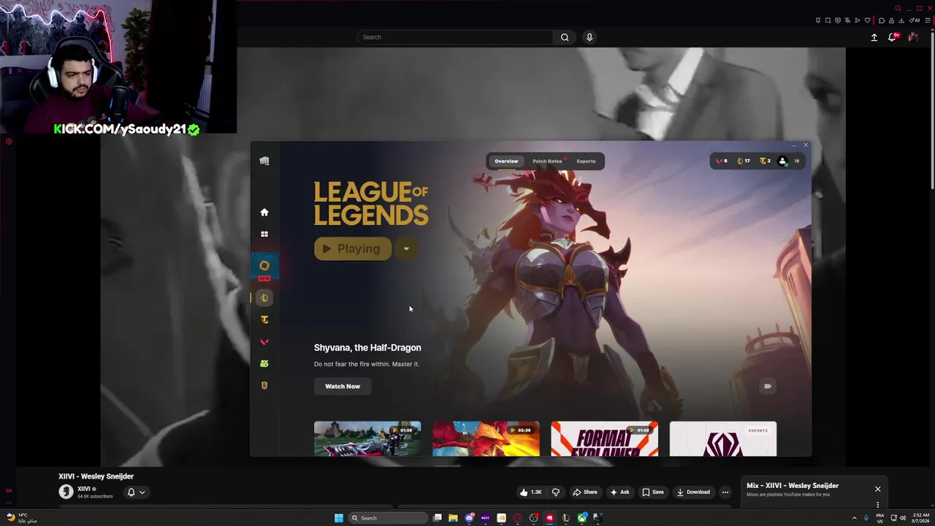Open Windows Start menu
The height and width of the screenshot is (526, 935).
tap(339, 518)
